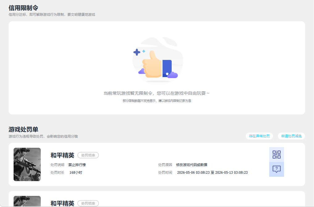Screen dimensions: 314x207
Task: Click the 处罚时间 label
Action: (165, 172)
